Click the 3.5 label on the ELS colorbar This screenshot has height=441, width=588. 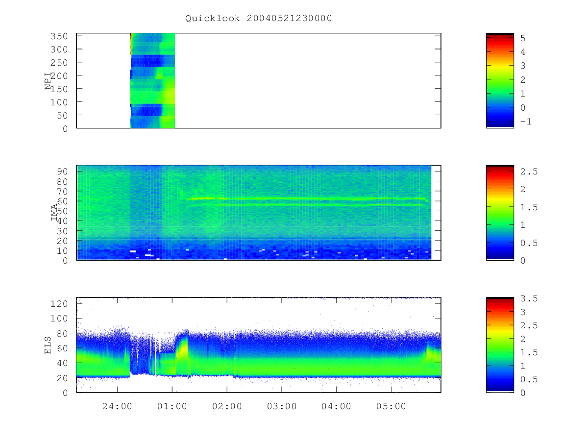click(x=528, y=298)
